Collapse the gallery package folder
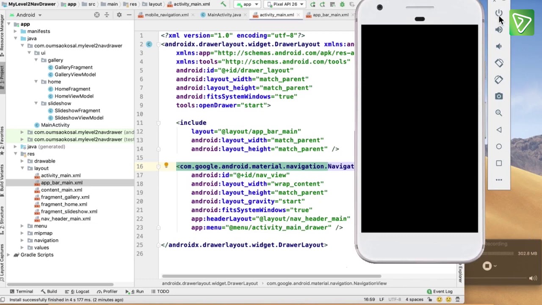 (x=36, y=60)
